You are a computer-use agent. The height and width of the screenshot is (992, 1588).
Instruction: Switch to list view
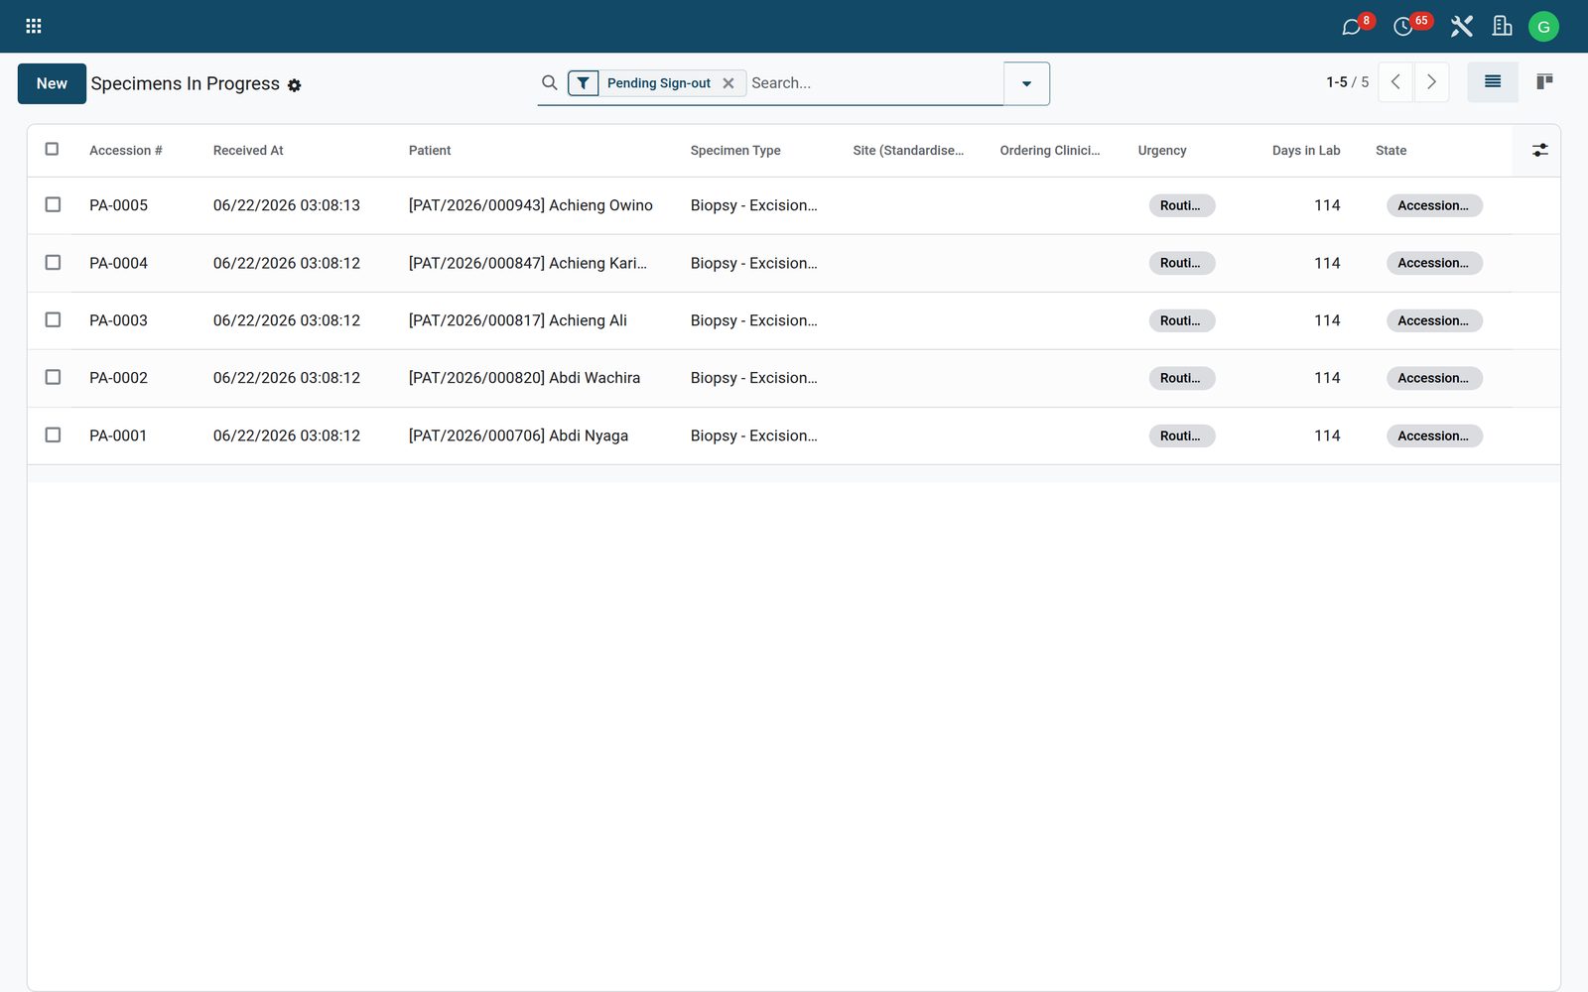pyautogui.click(x=1493, y=82)
